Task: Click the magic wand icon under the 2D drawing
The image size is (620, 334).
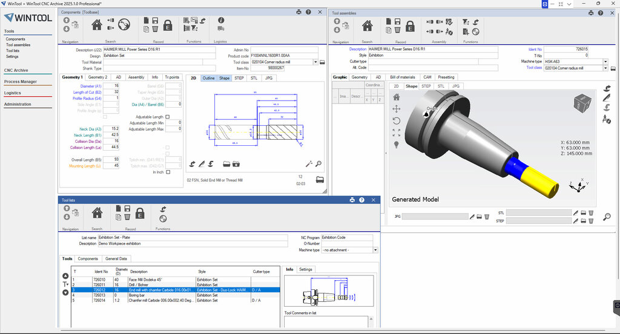Action: click(309, 163)
